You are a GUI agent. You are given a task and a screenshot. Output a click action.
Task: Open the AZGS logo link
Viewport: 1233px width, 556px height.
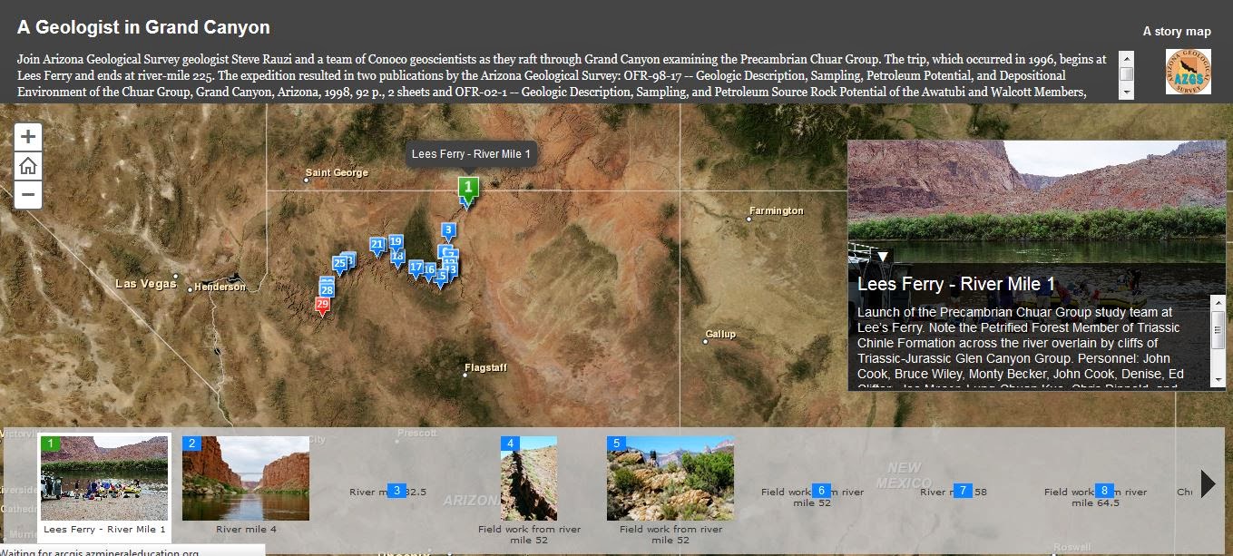tap(1187, 73)
